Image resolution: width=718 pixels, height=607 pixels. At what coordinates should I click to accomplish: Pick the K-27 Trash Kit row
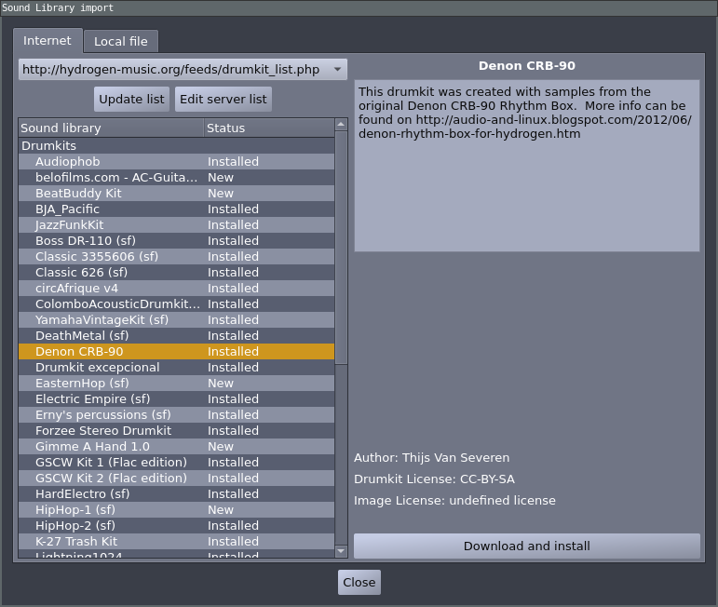pos(176,541)
